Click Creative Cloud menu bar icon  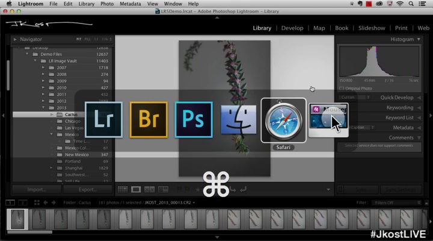pyautogui.click(x=379, y=4)
